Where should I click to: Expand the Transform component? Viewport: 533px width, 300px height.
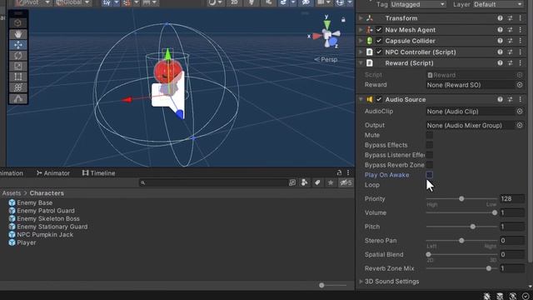coord(361,18)
